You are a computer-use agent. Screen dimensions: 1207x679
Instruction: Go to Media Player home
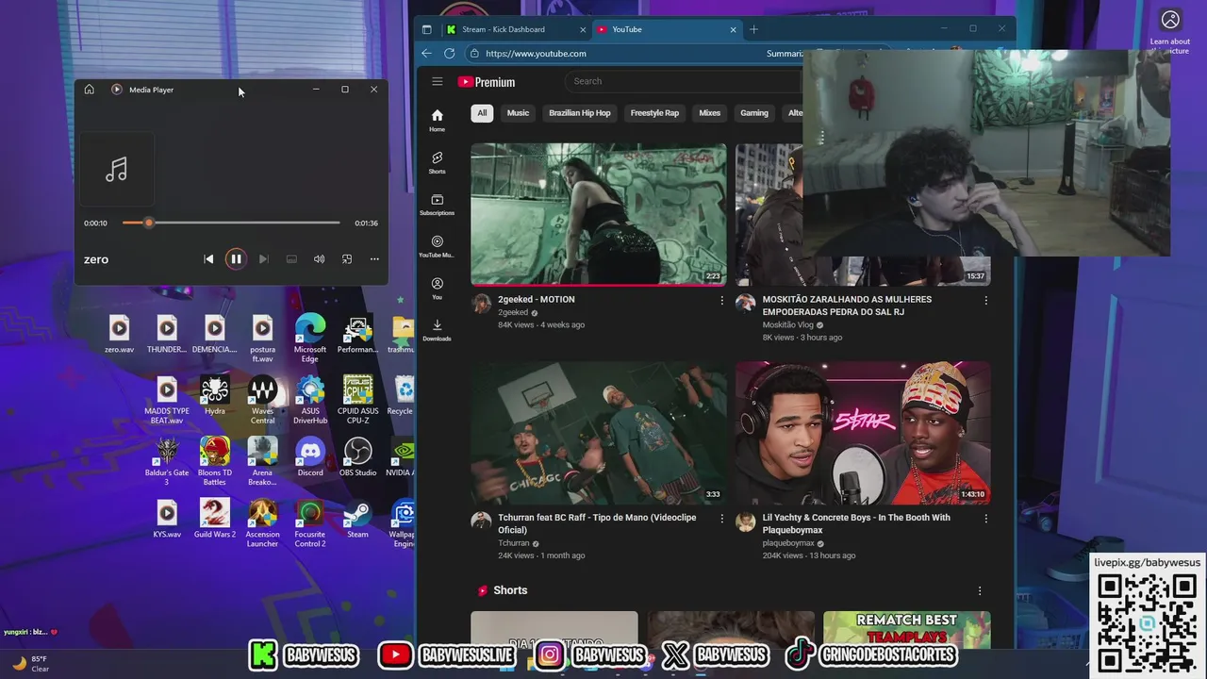[89, 90]
